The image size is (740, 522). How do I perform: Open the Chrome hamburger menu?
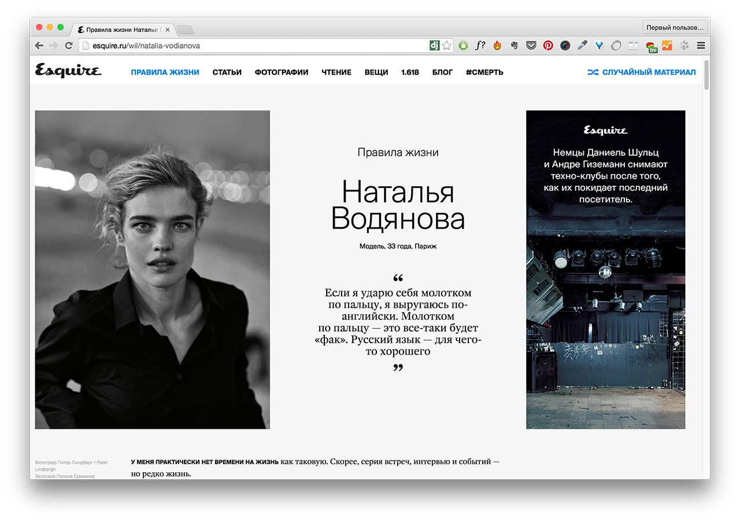point(701,45)
